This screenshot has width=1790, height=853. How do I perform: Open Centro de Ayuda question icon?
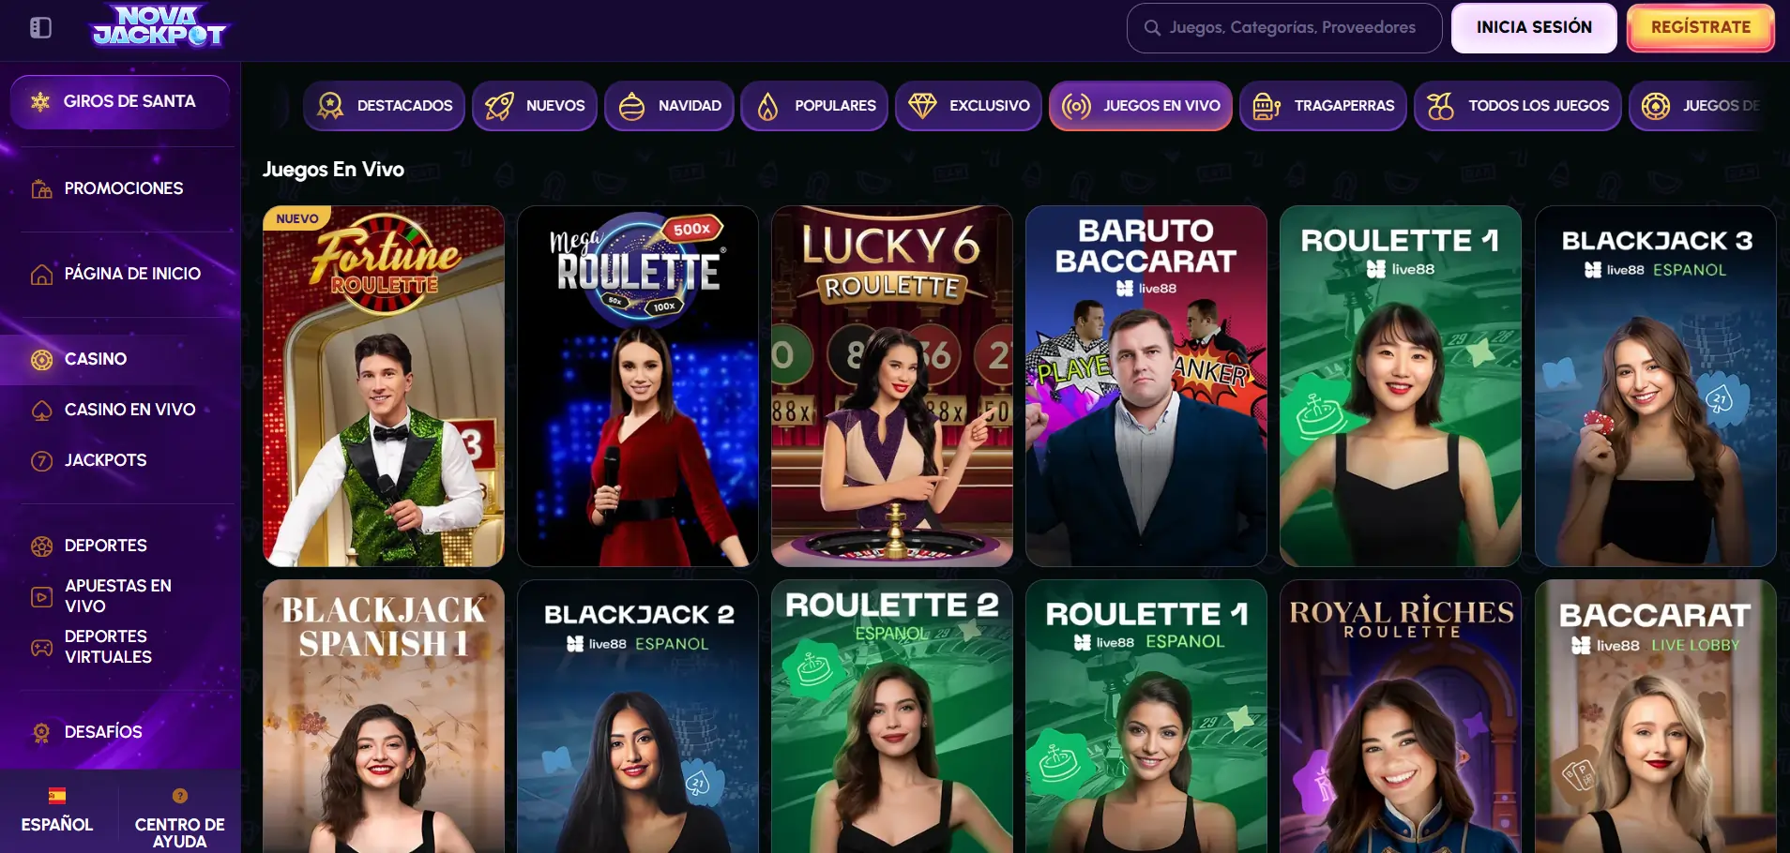point(180,796)
